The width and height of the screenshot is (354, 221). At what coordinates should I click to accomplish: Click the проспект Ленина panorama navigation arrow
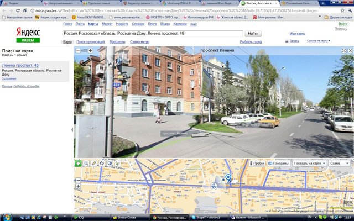tap(200, 135)
